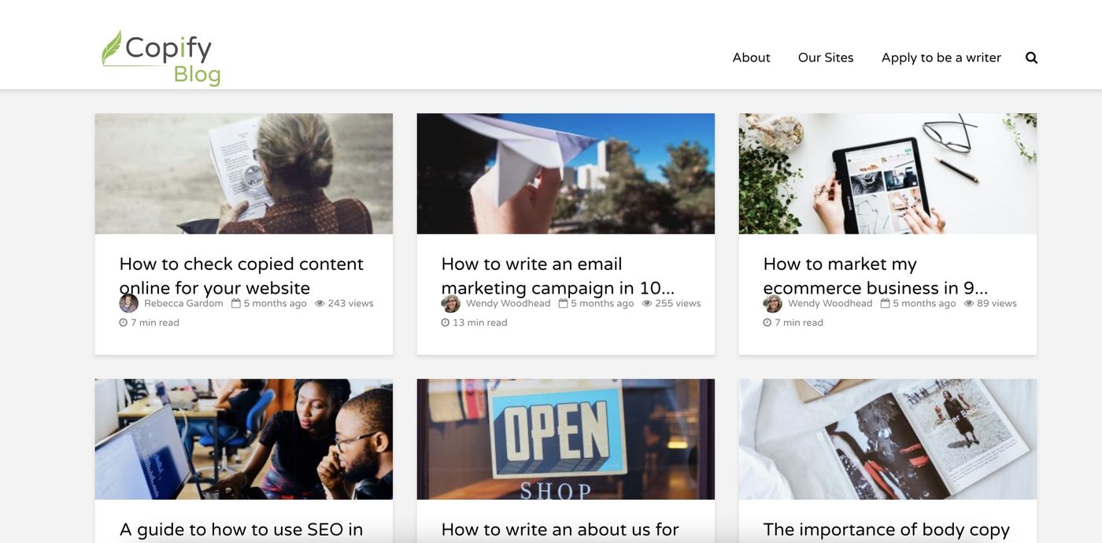The width and height of the screenshot is (1102, 543).
Task: Click "7 min read" on ecommerce card
Action: click(x=799, y=323)
